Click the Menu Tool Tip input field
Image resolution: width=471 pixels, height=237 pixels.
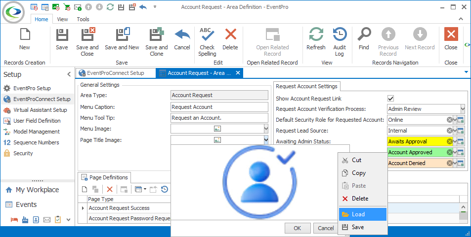pos(219,118)
